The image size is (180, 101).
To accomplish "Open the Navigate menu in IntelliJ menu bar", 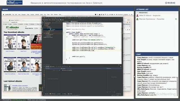I will tap(24, 15).
